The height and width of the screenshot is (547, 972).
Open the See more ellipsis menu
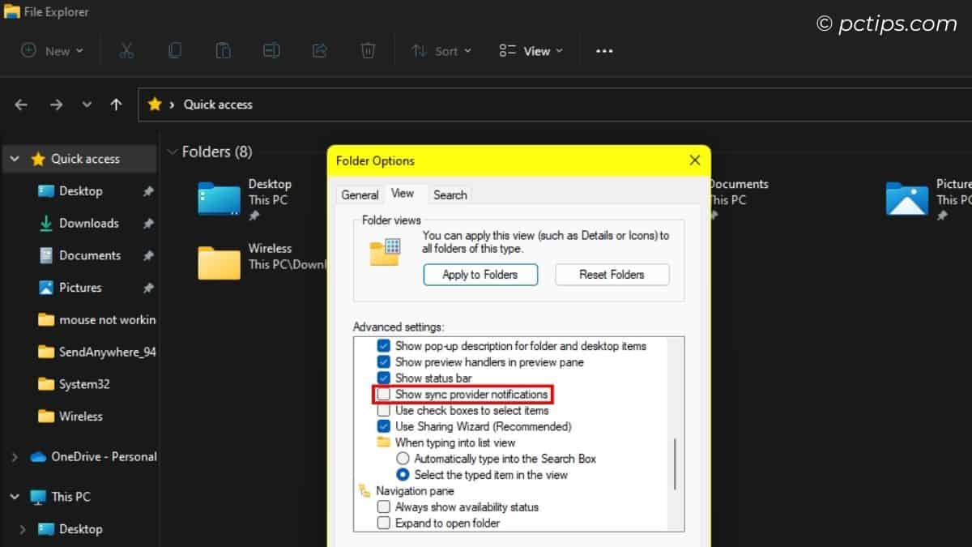pyautogui.click(x=603, y=50)
